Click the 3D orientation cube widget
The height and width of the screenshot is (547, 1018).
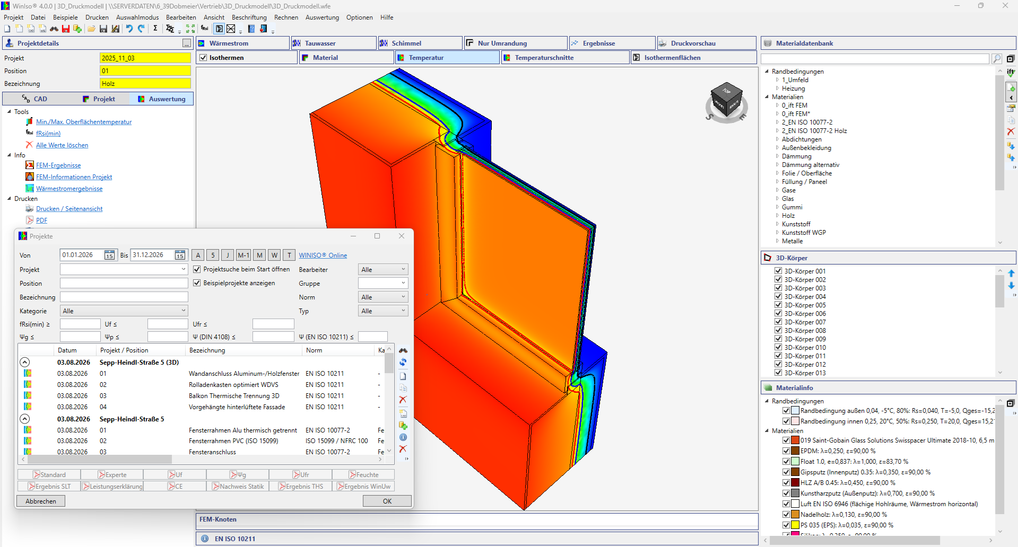point(726,100)
